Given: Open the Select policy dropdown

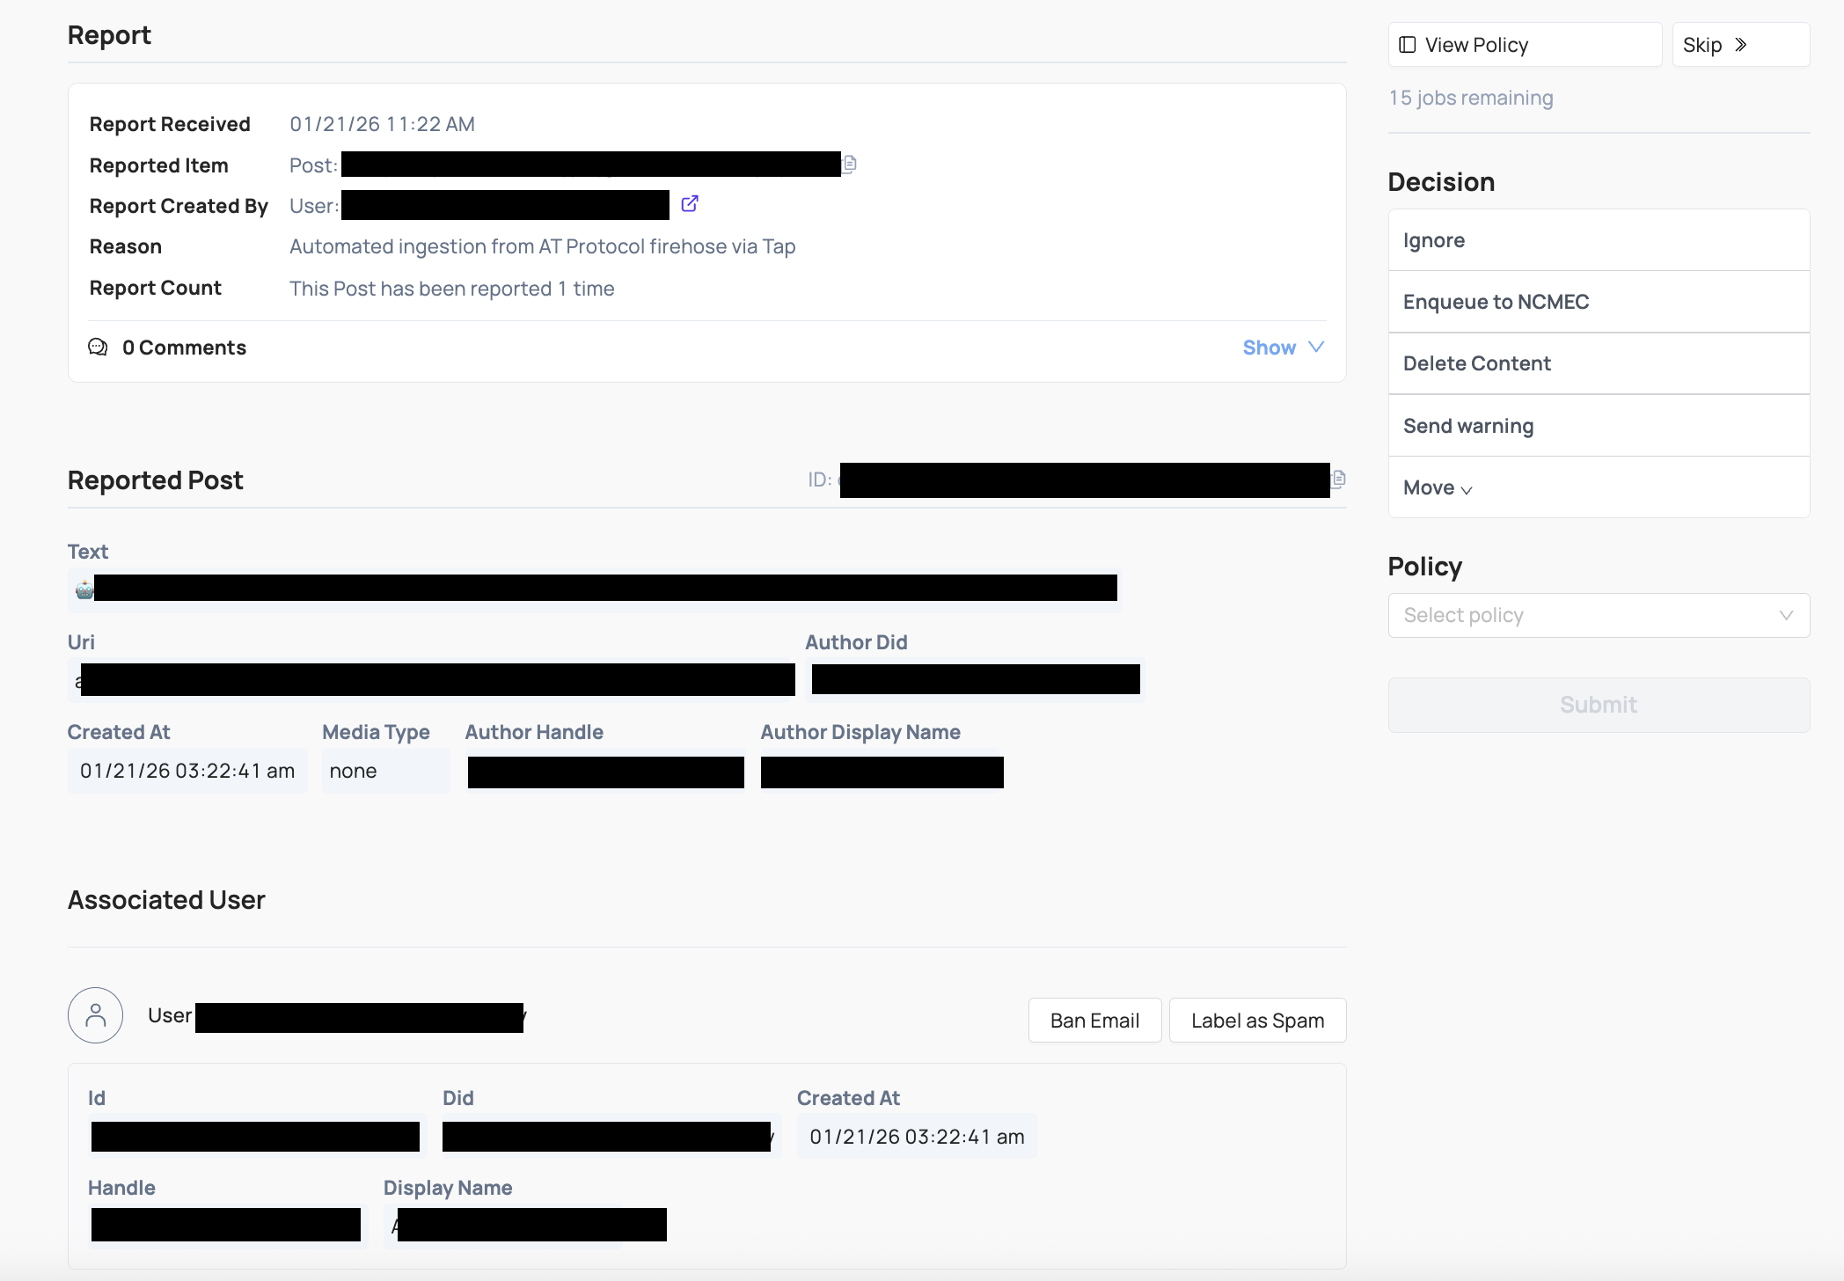Looking at the screenshot, I should (1598, 615).
